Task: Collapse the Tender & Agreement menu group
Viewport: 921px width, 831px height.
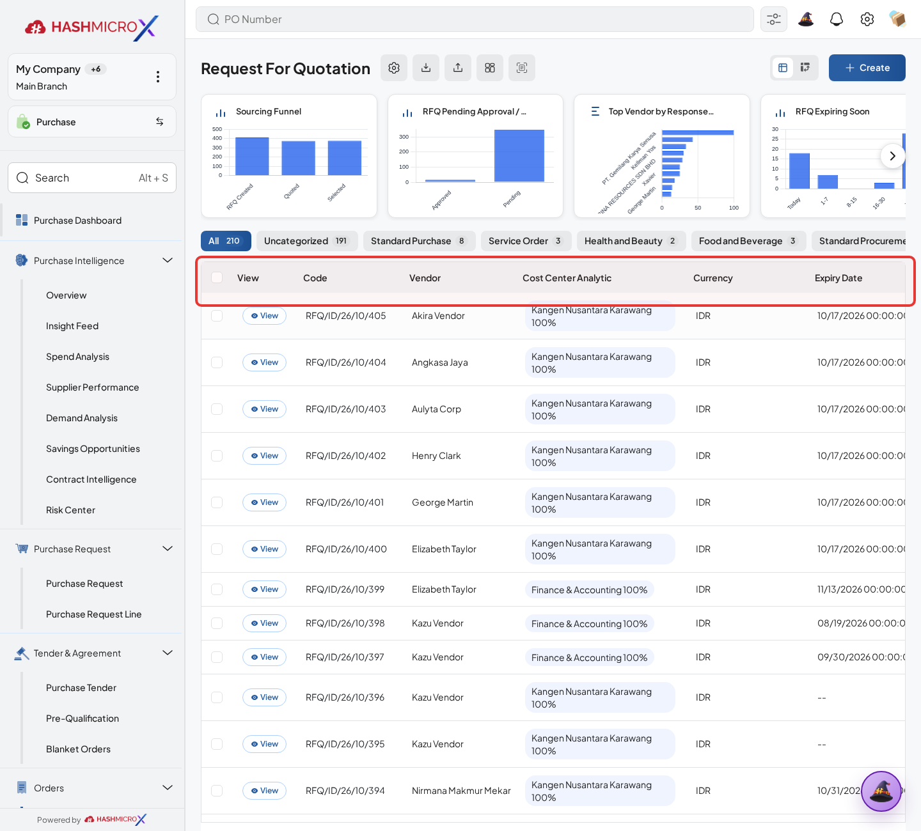Action: coord(168,653)
